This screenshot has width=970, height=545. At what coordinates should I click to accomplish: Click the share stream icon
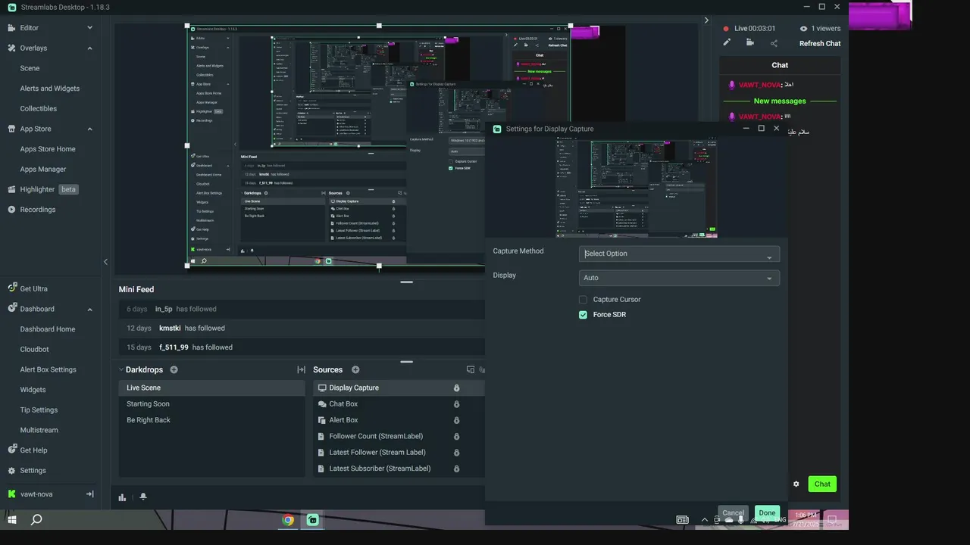click(774, 43)
